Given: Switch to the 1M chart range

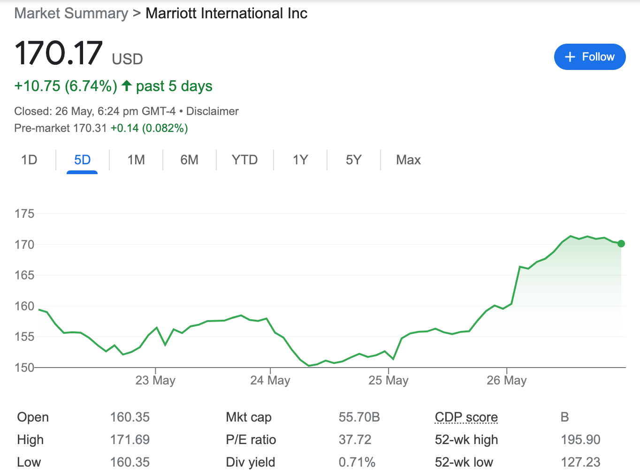Looking at the screenshot, I should [136, 160].
